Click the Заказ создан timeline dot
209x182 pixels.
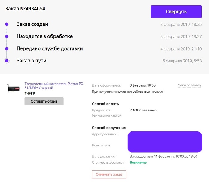7,24
